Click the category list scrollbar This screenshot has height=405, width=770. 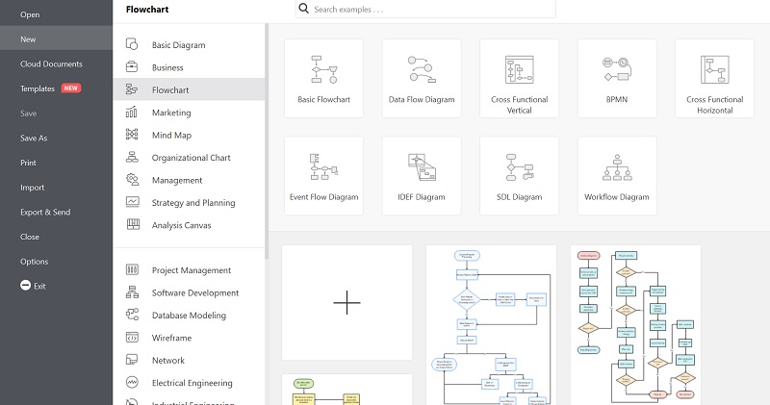[x=267, y=141]
